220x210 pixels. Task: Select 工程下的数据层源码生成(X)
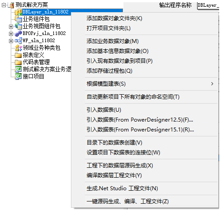(x=151, y=166)
